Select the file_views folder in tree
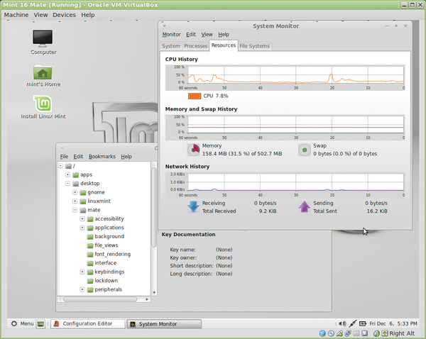The height and width of the screenshot is (339, 426). pyautogui.click(x=102, y=245)
